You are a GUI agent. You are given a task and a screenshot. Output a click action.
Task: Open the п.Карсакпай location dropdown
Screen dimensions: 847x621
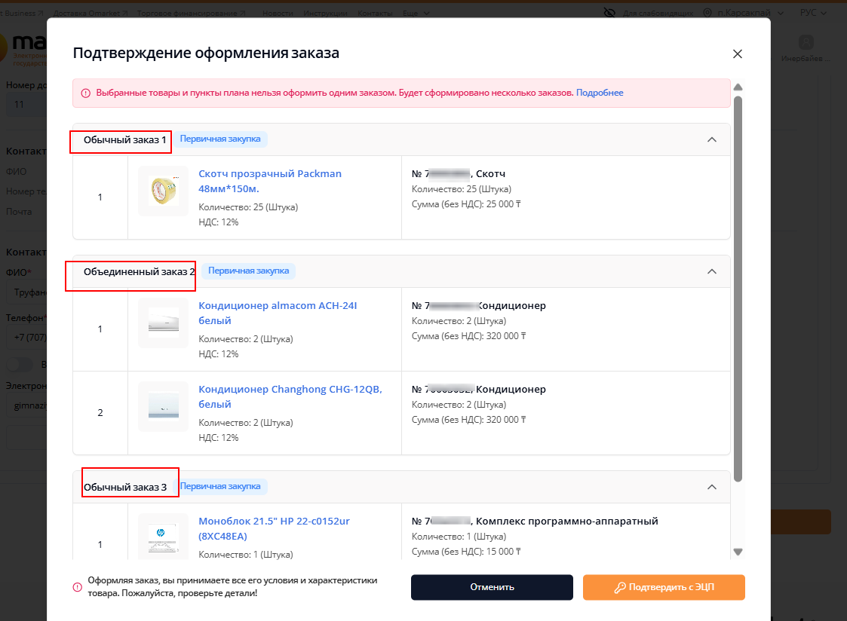[750, 12]
